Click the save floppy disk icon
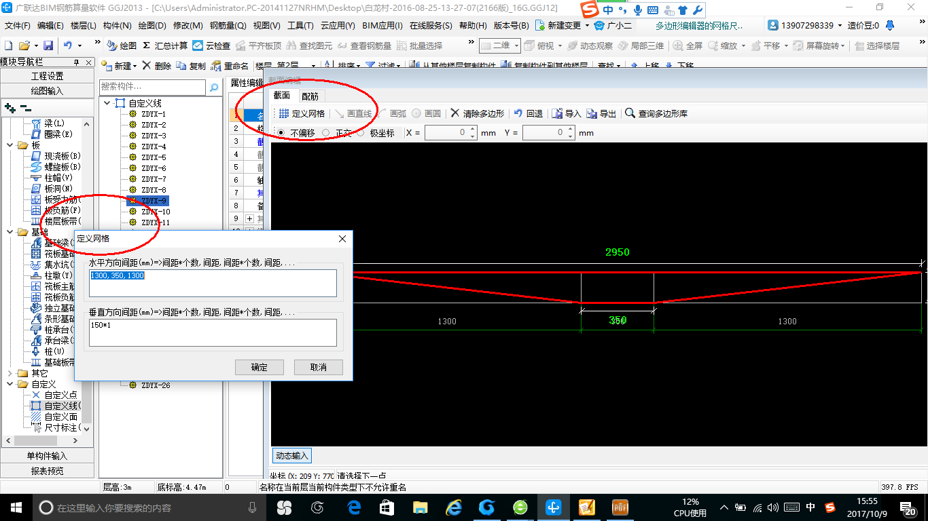This screenshot has height=521, width=928. point(48,45)
